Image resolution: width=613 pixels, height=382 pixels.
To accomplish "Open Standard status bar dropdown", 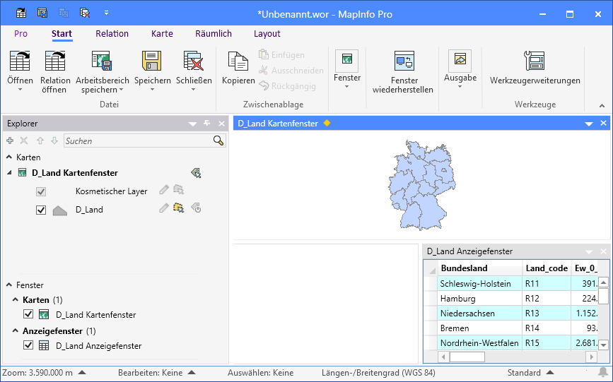I will (549, 373).
